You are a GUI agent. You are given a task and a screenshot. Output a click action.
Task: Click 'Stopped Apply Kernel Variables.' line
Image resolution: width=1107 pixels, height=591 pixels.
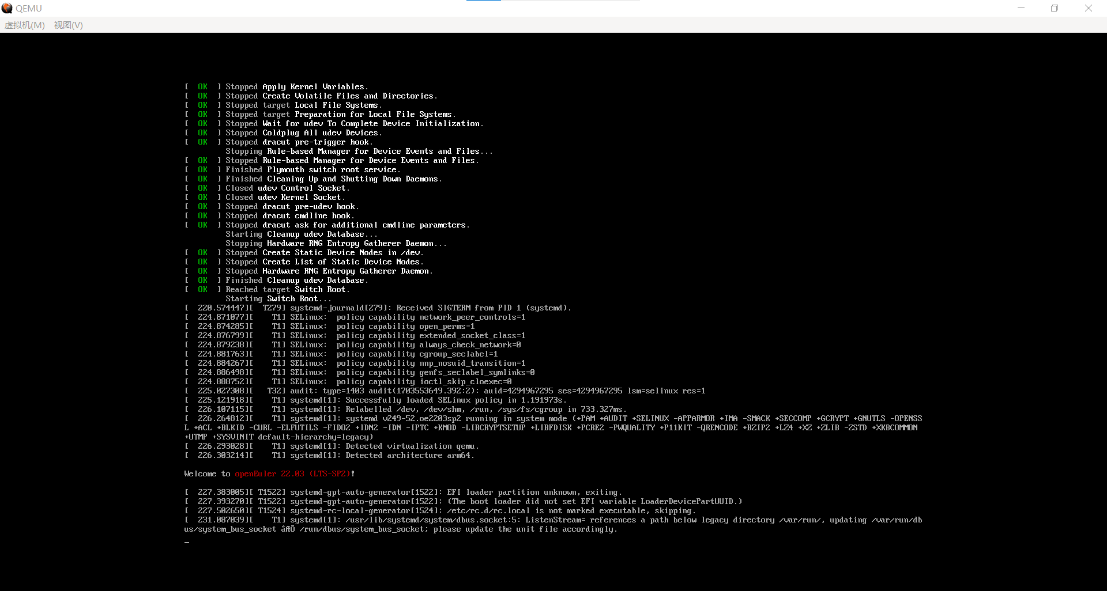pos(276,87)
